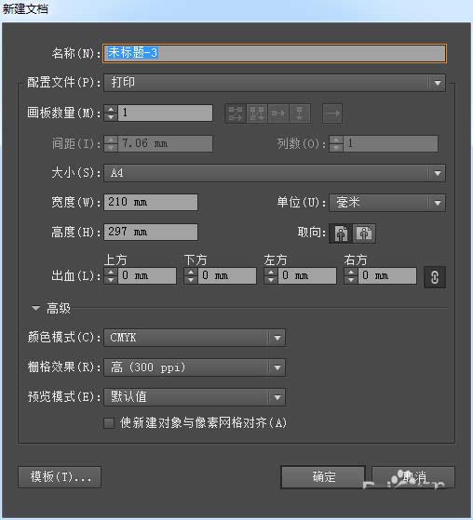Image resolution: width=473 pixels, height=520 pixels.
Task: Choose arrange by row artboard icon
Action: pyautogui.click(x=278, y=113)
